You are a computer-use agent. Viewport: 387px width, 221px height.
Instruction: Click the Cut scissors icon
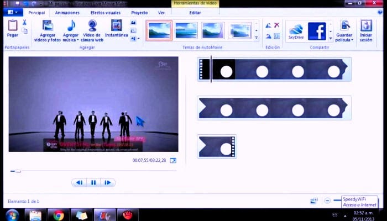[x=24, y=23]
